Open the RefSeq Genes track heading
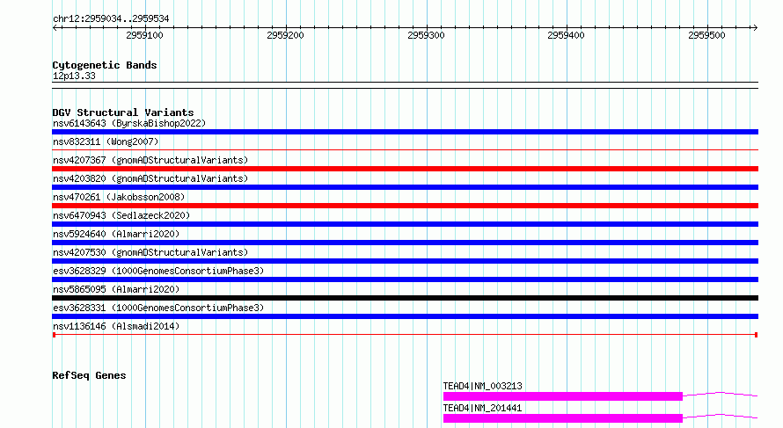The height and width of the screenshot is (428, 783). click(89, 375)
